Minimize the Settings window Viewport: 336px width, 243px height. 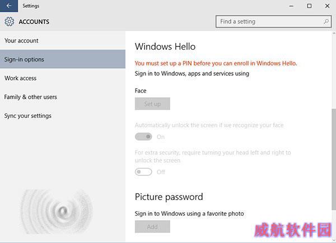click(x=291, y=6)
